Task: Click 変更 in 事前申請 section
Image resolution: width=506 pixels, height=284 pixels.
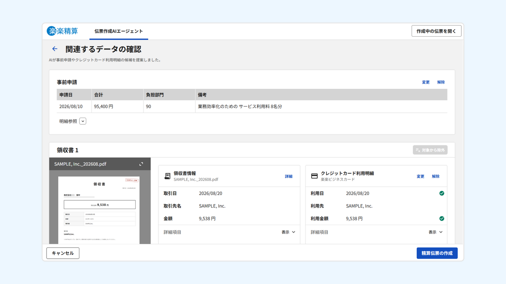Action: click(426, 82)
